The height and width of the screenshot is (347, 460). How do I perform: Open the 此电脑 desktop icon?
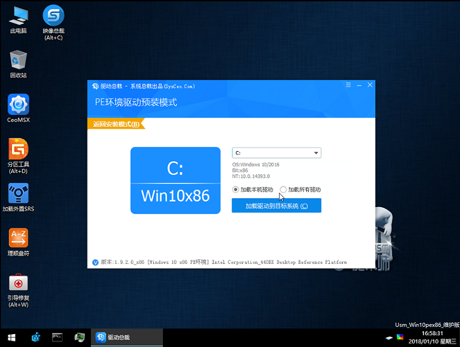click(x=18, y=19)
